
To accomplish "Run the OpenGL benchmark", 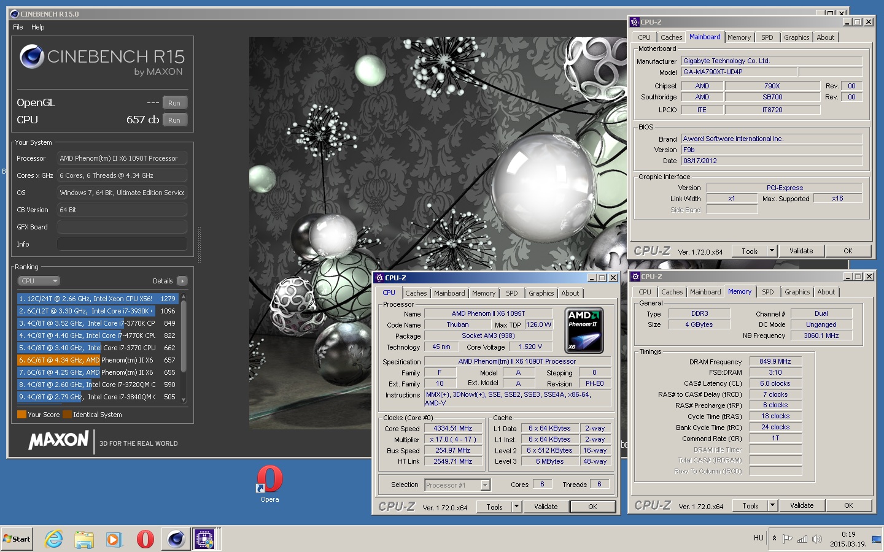I will coord(174,103).
